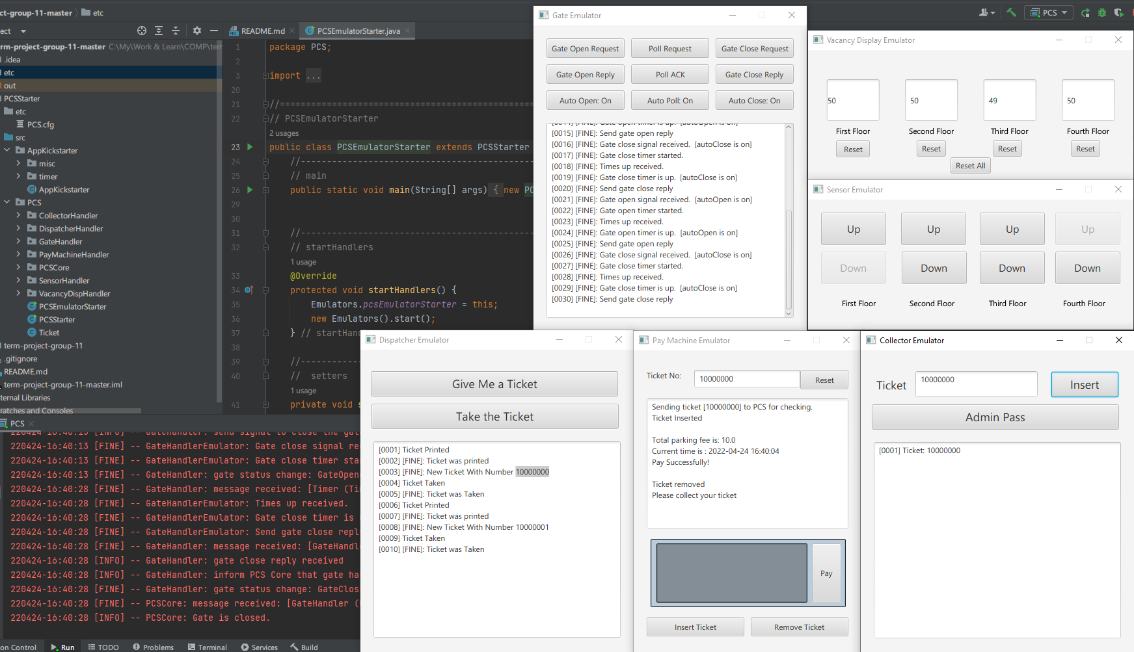Viewport: 1134px width, 652px height.
Task: Click Reset All in Vacancy Display
Action: [971, 165]
